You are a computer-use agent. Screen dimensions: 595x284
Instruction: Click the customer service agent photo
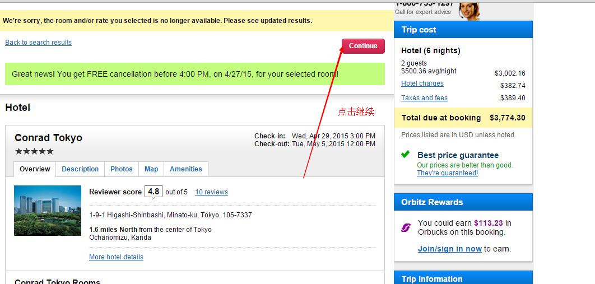469,10
